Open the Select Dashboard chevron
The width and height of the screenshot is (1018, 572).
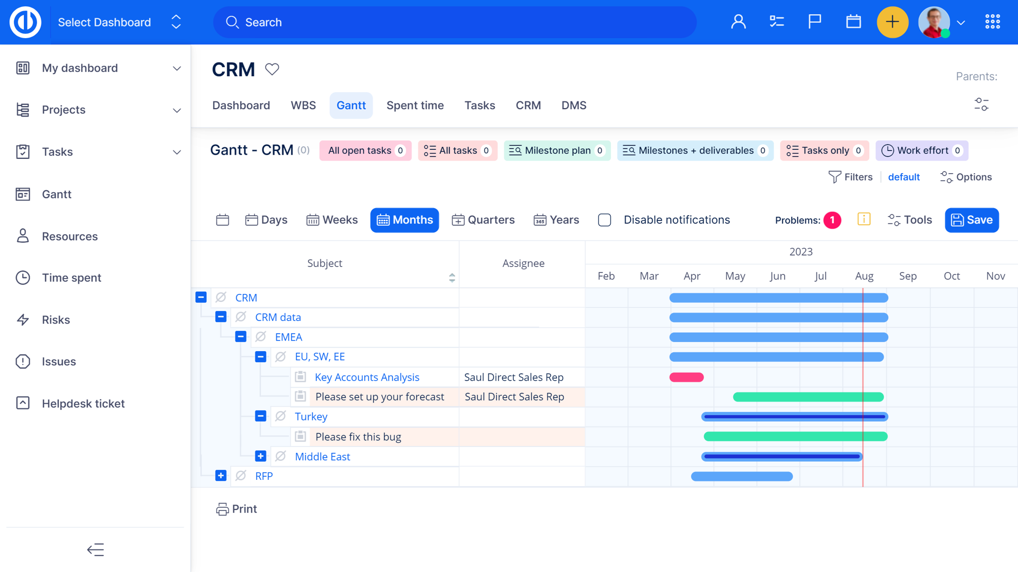click(x=175, y=22)
